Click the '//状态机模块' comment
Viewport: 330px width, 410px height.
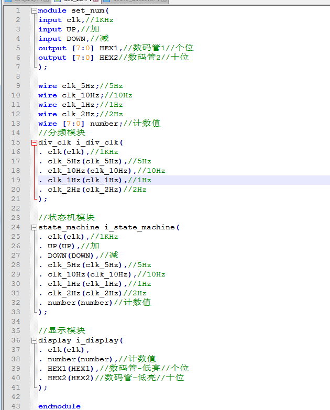tap(67, 217)
